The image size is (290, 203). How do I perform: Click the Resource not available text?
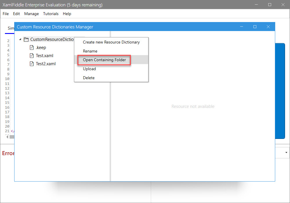193,106
